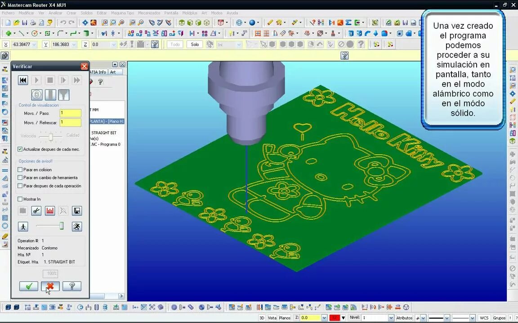518x323 pixels.
Task: Toggle the Solo selection button
Action: [195, 44]
